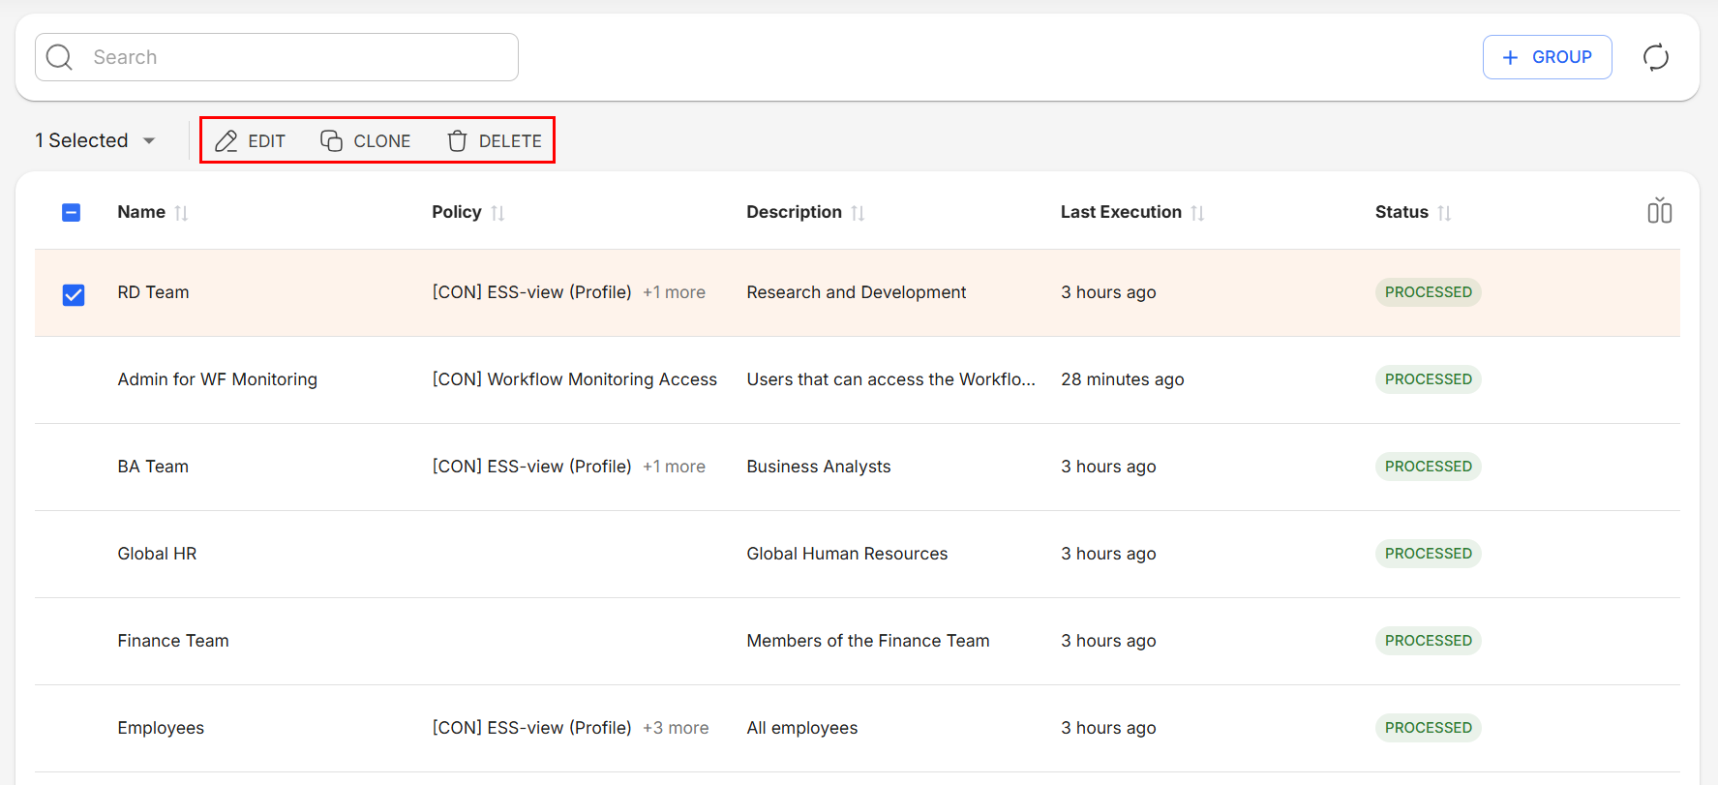
Task: Uncheck the RD Team row checkbox
Action: point(74,294)
